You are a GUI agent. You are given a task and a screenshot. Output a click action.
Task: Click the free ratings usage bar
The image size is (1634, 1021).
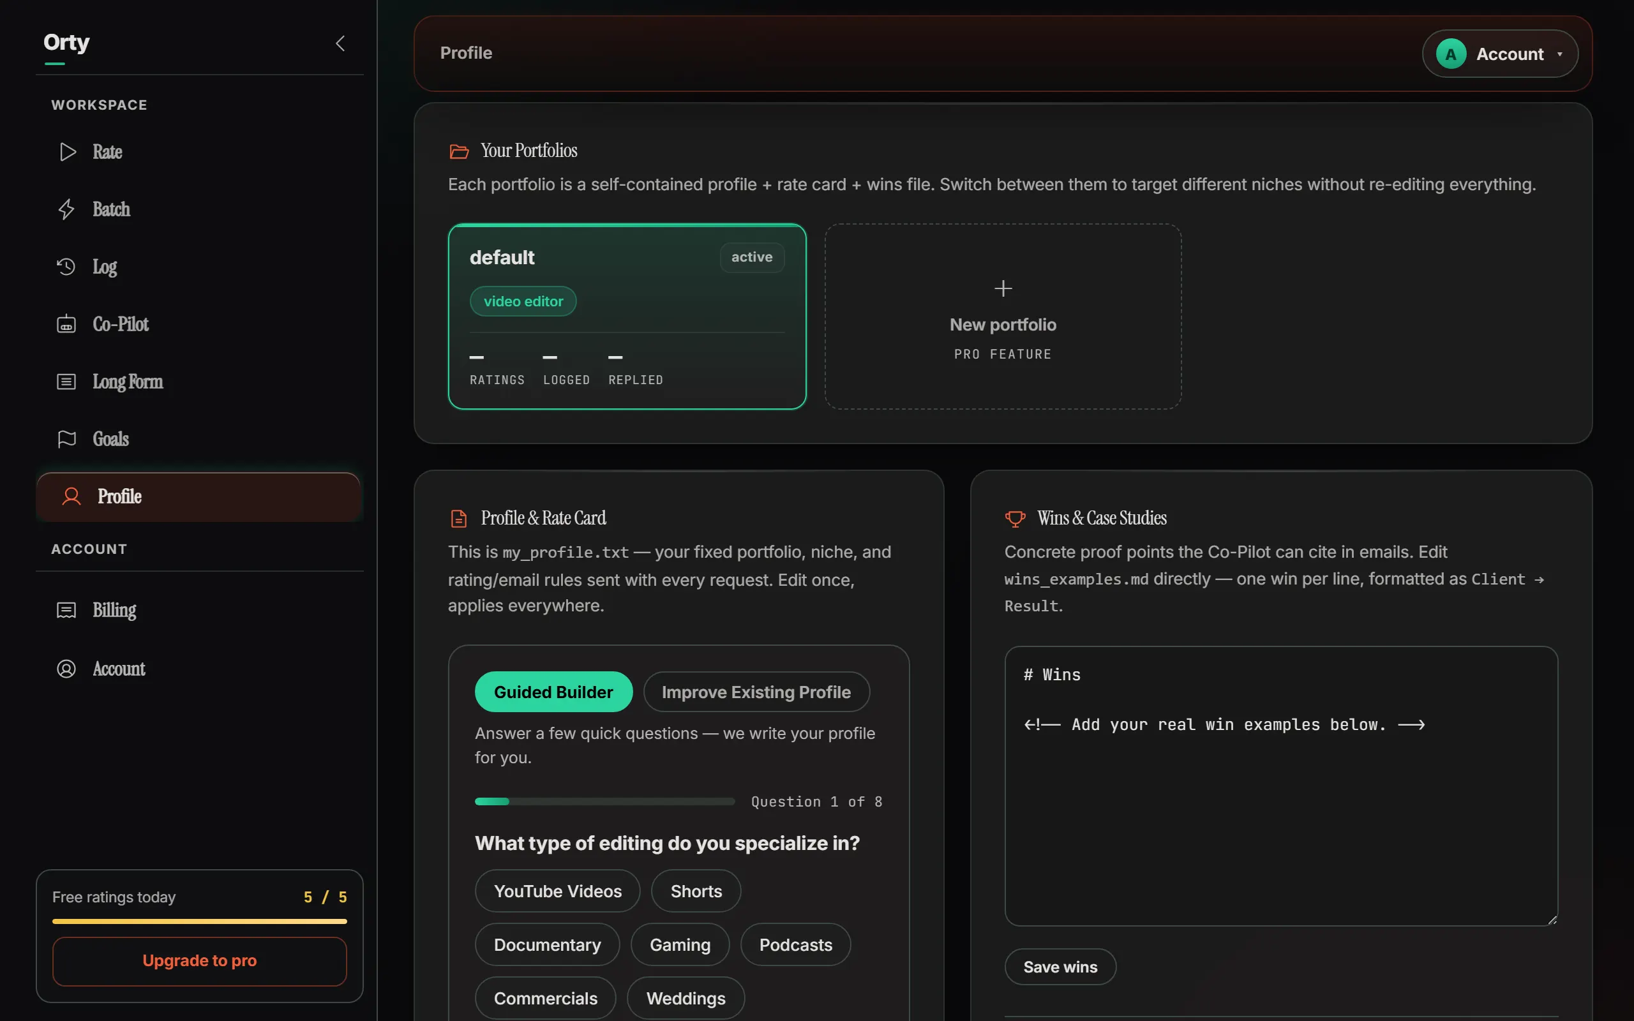[199, 921]
